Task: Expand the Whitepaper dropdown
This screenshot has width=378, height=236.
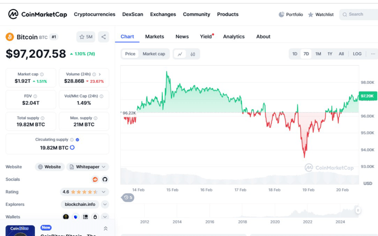Action: point(104,167)
